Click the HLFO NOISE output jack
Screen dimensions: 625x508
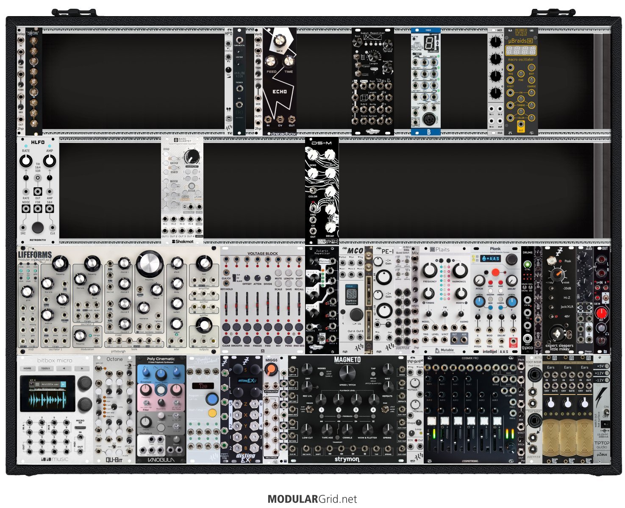26,209
